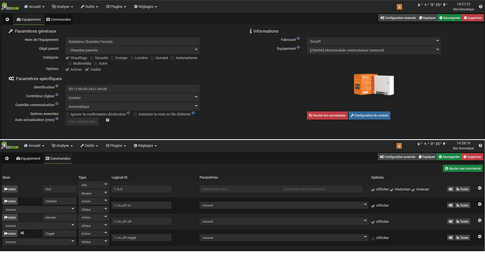This screenshot has height=258, width=485.
Task: Click the Jeedom logo on the Commandes-tab screen
Action: coord(10,145)
